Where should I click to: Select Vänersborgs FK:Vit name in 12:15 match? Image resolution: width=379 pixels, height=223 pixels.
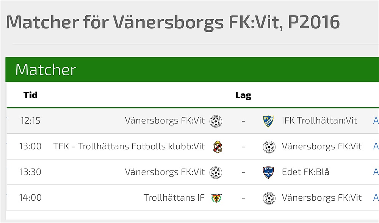click(164, 121)
